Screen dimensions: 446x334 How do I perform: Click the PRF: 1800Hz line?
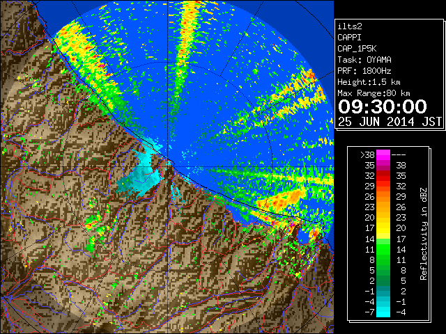coord(364,71)
